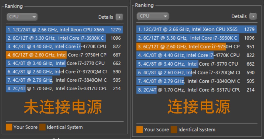Select i5-3317U row in right panel
Screen dimensions: 264x139
(x=196, y=90)
